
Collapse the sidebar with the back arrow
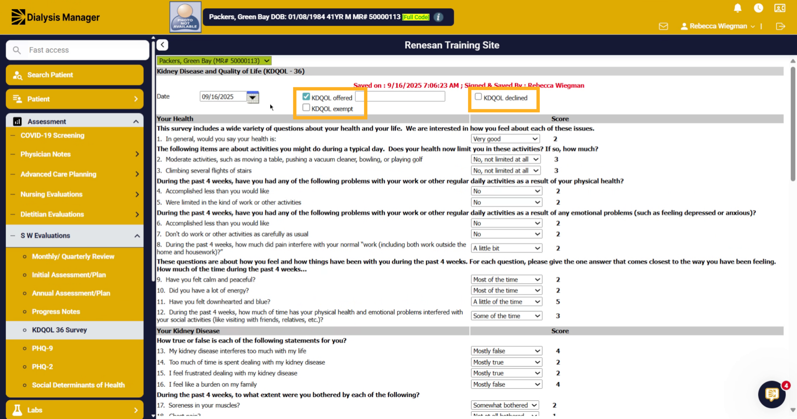162,45
